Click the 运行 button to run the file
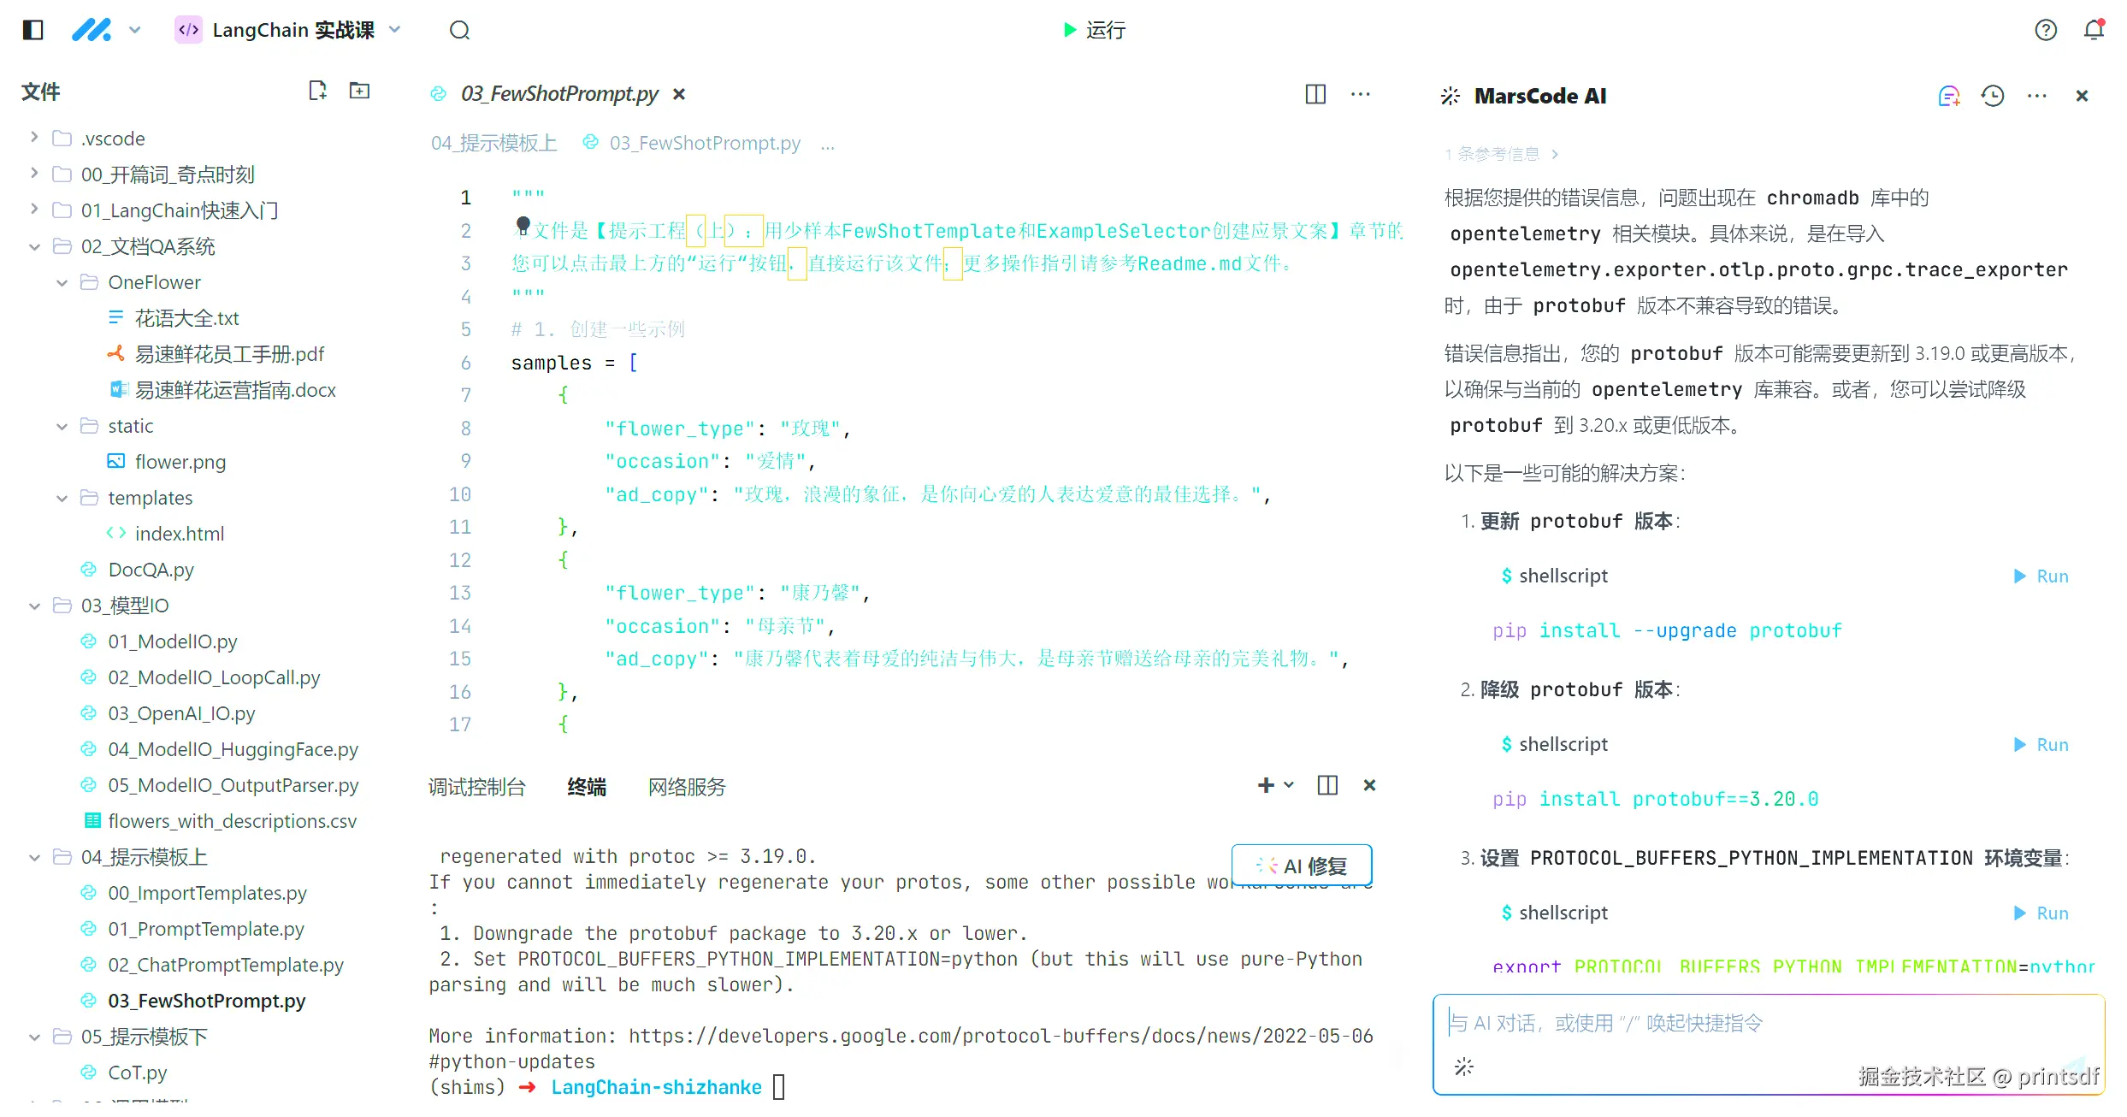The height and width of the screenshot is (1117, 2127). click(1093, 30)
